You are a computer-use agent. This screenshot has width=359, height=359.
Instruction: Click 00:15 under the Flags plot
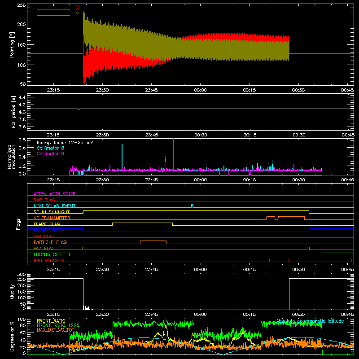click(250, 270)
